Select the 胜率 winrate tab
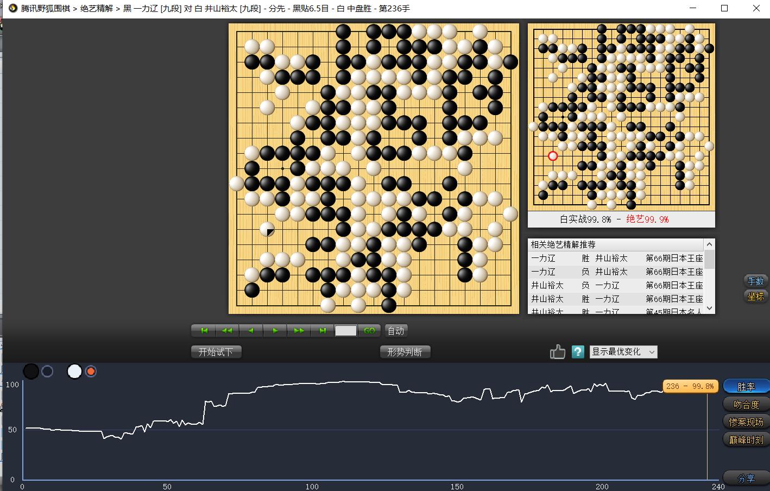 pyautogui.click(x=746, y=386)
